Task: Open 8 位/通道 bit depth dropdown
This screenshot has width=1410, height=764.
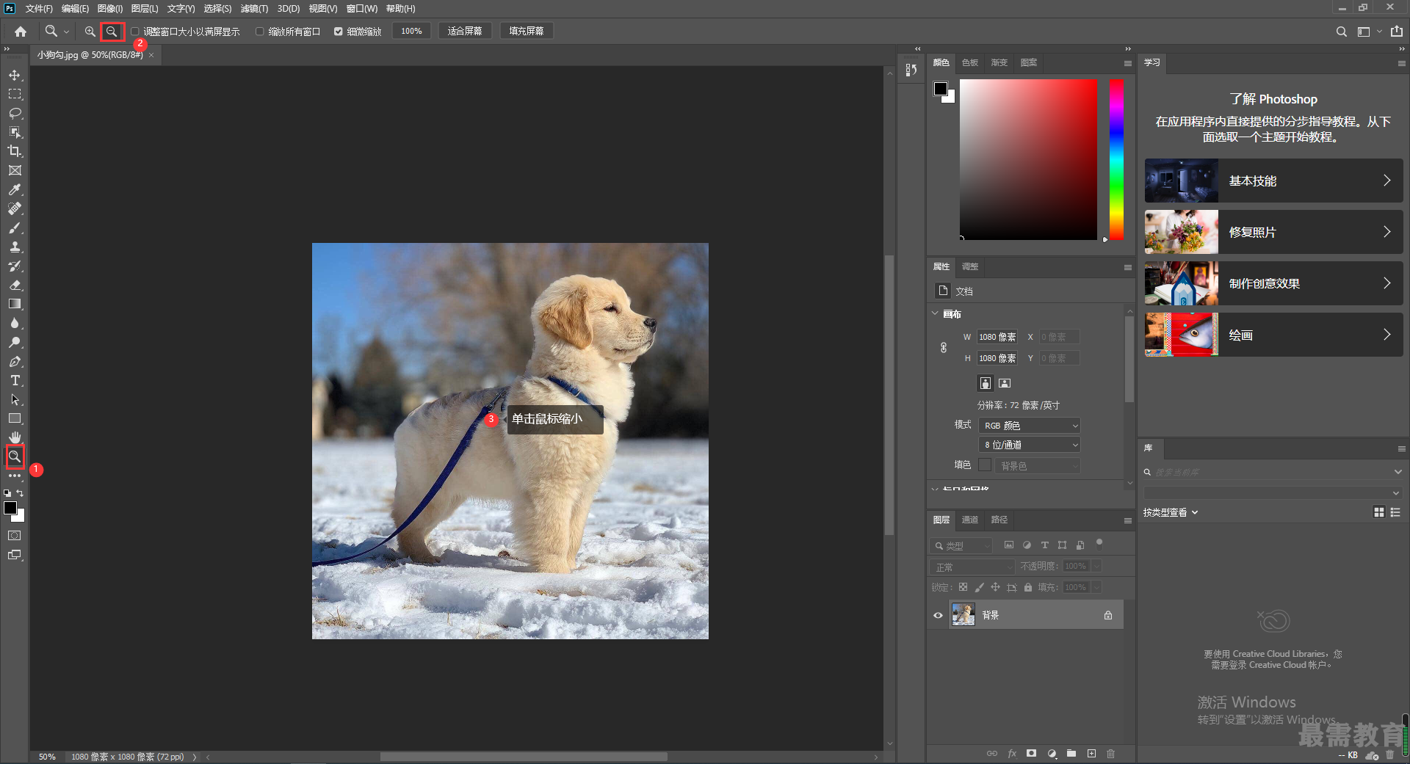Action: tap(1029, 445)
